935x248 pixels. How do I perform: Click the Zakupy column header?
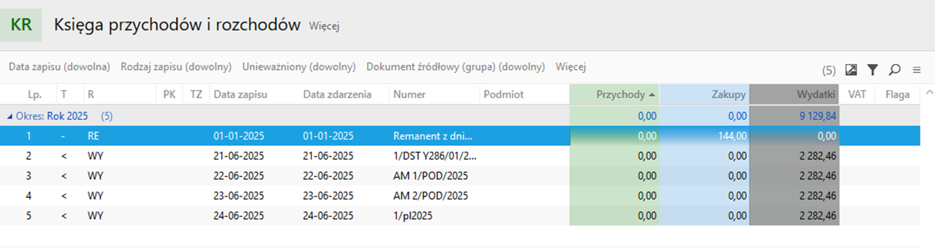[x=704, y=94]
